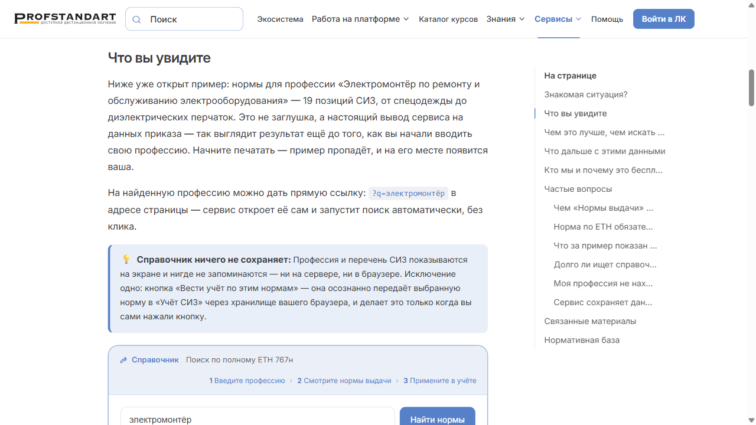Jump to Что дальше с этими данными
The width and height of the screenshot is (756, 425).
coord(605,151)
